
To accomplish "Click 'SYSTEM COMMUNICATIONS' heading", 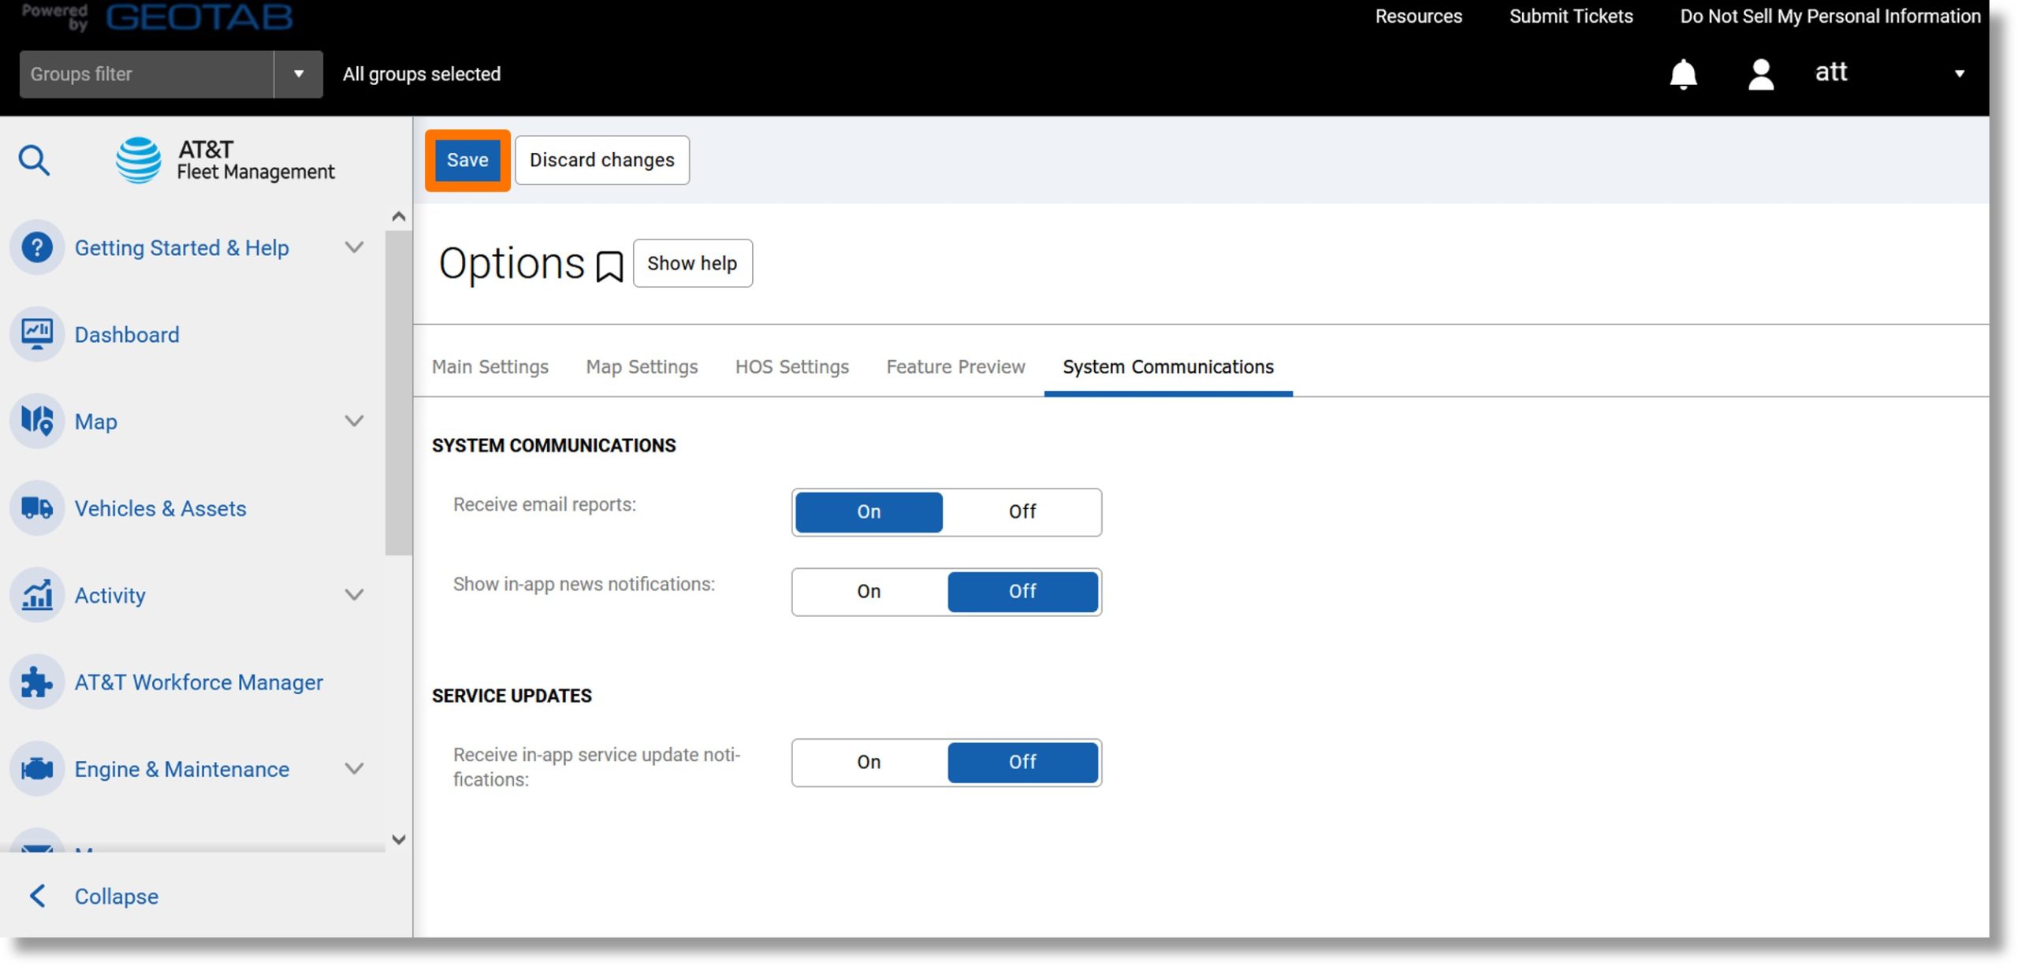I will tap(553, 446).
